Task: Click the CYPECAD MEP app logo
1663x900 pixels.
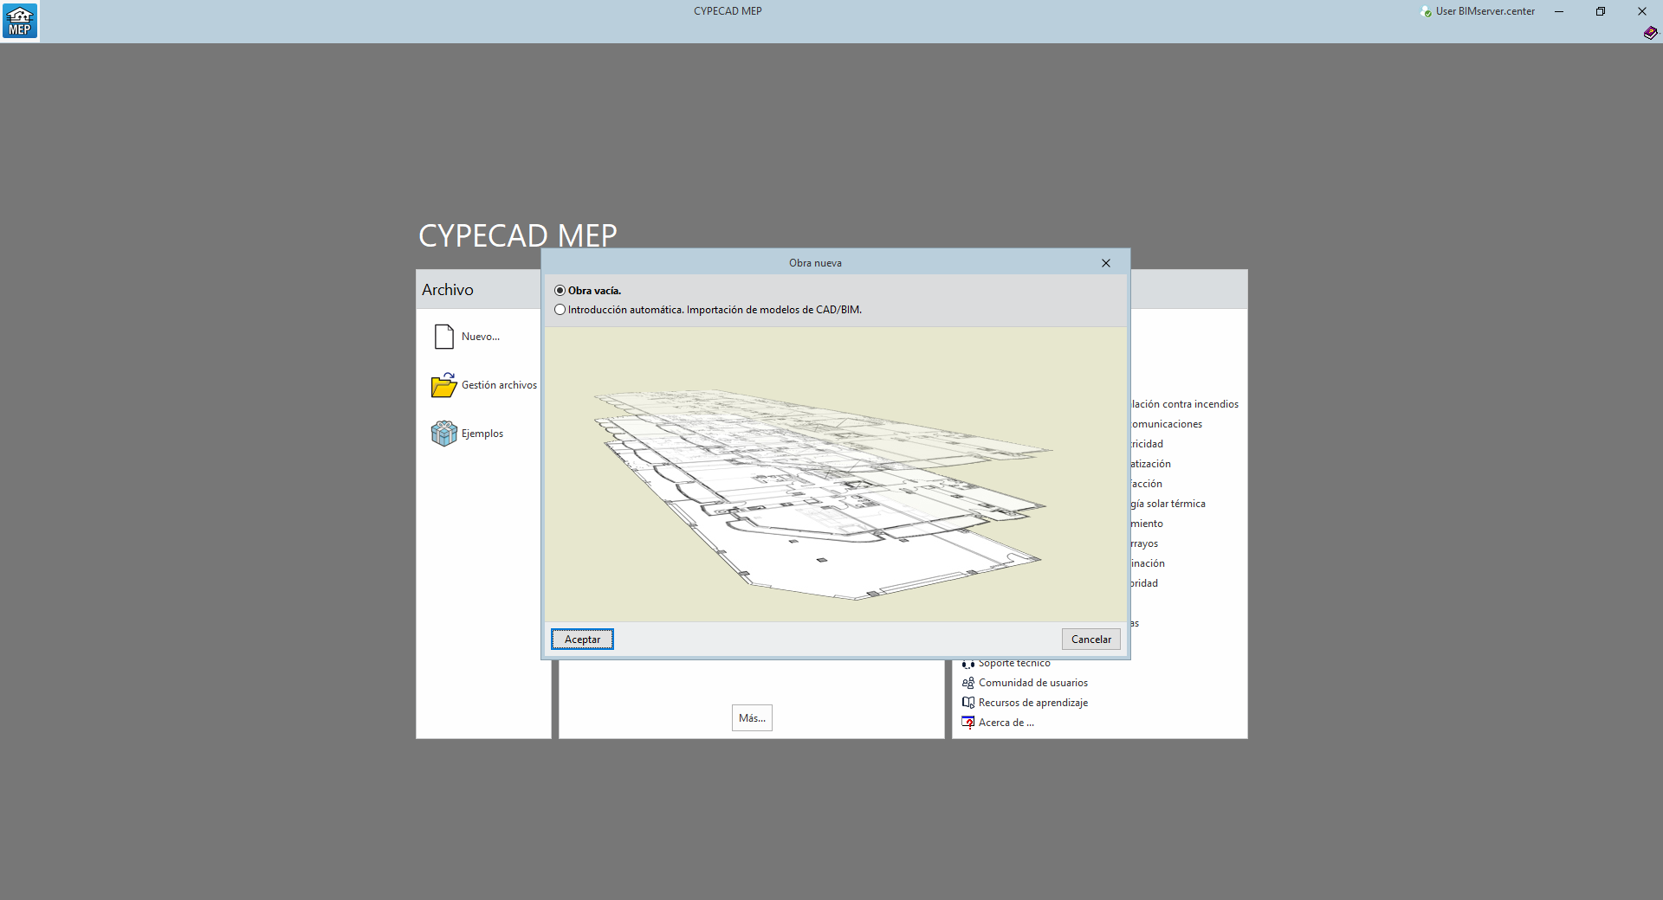Action: [20, 21]
